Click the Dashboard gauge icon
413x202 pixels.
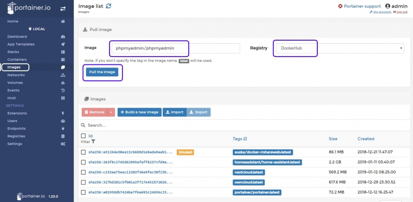tap(63, 37)
